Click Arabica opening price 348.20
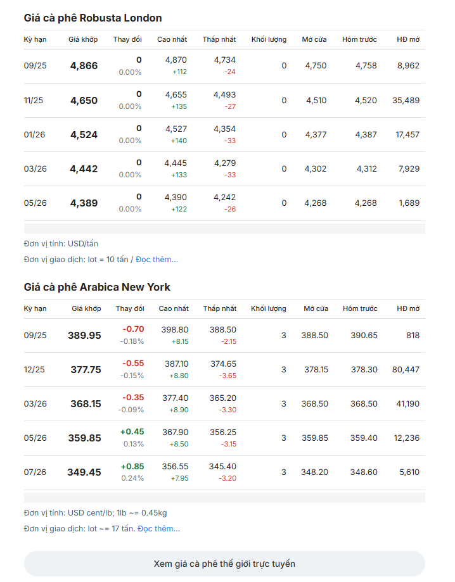Image resolution: width=455 pixels, height=582 pixels. coord(314,472)
